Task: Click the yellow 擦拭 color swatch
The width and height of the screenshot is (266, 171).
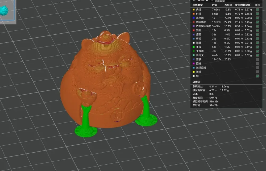Action: pyautogui.click(x=194, y=72)
